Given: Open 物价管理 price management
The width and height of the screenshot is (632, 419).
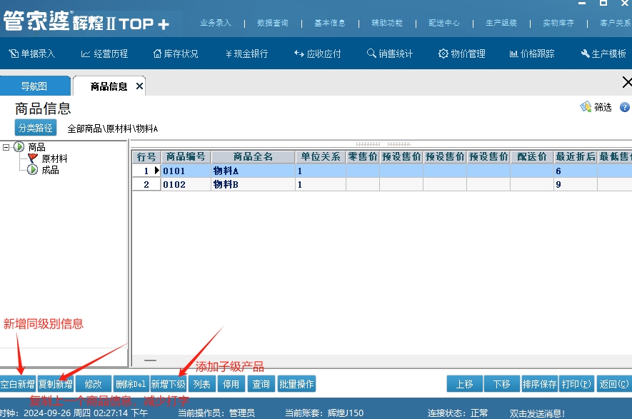Looking at the screenshot, I should tap(462, 54).
